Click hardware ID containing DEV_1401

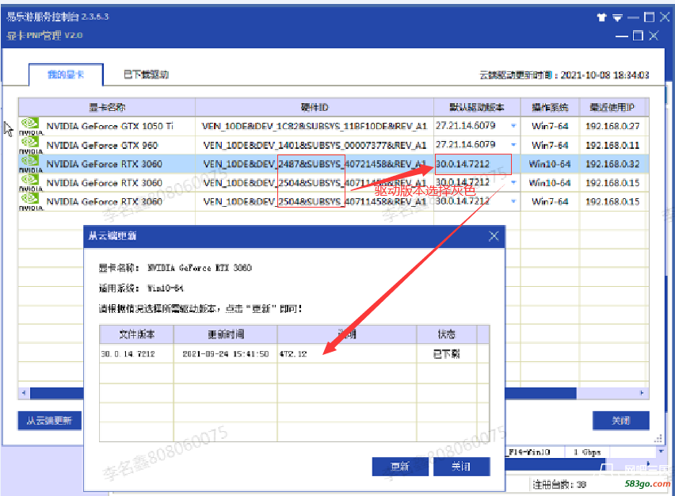pos(315,145)
